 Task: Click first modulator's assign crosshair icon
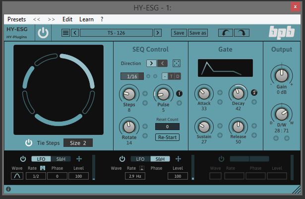coord(79,159)
